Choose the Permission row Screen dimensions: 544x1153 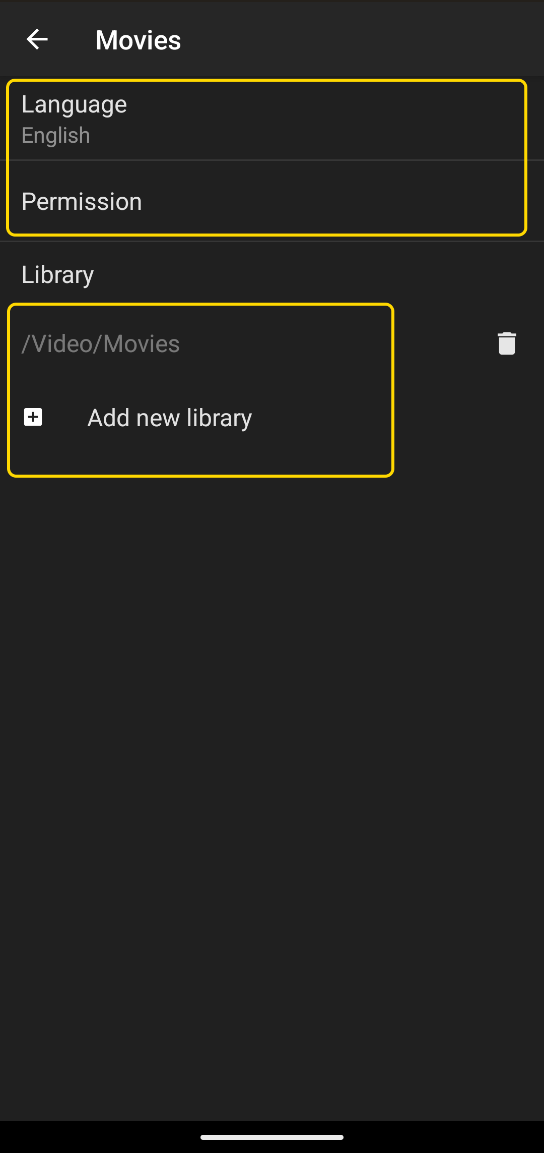tap(272, 201)
